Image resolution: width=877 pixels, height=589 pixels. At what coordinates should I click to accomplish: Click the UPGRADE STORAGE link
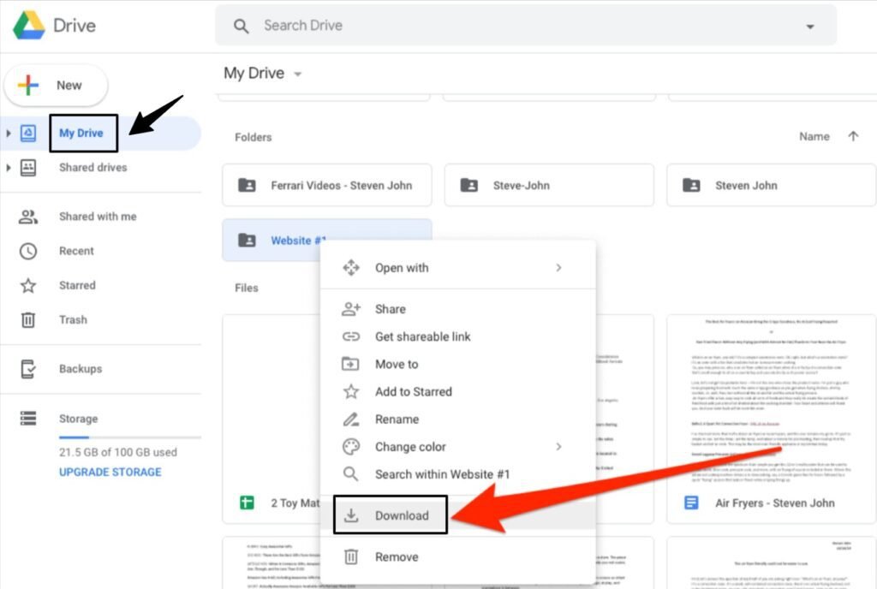click(x=110, y=472)
